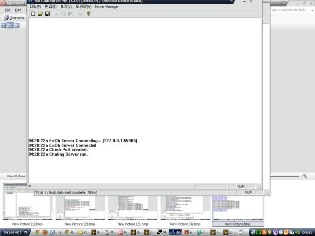Open the 파일(F) menu
This screenshot has width=315, height=236.
[x=35, y=7]
